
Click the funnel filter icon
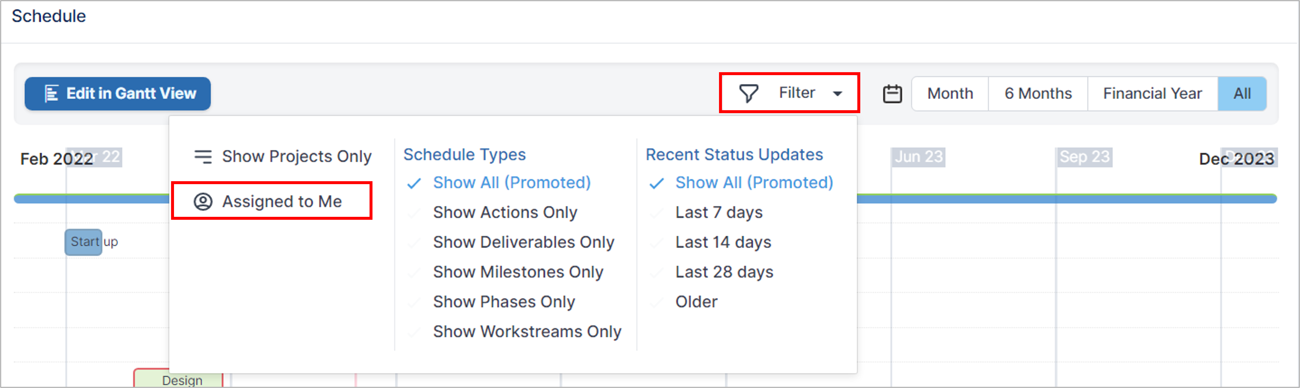[x=749, y=93]
